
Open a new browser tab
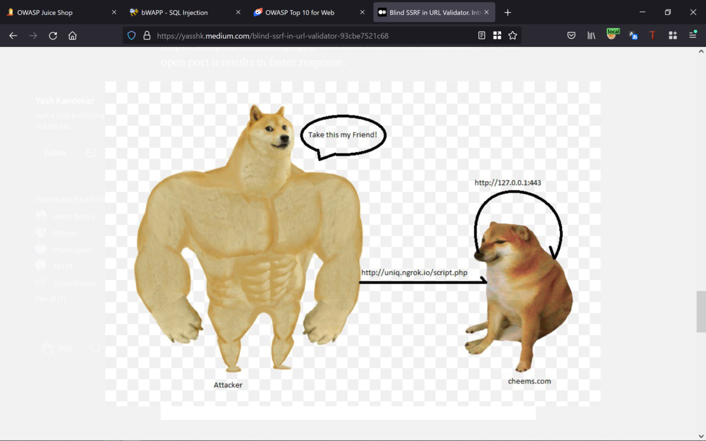pos(508,12)
